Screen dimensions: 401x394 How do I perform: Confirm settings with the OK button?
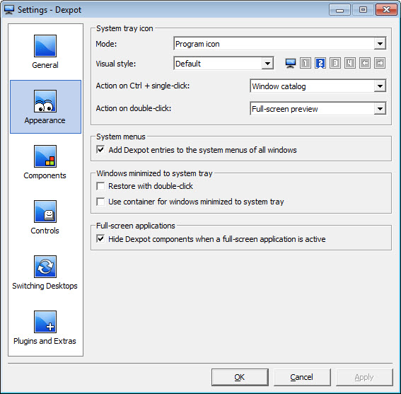coord(240,377)
